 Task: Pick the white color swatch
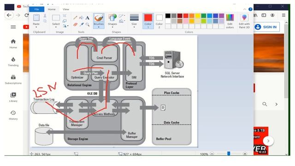168,21
